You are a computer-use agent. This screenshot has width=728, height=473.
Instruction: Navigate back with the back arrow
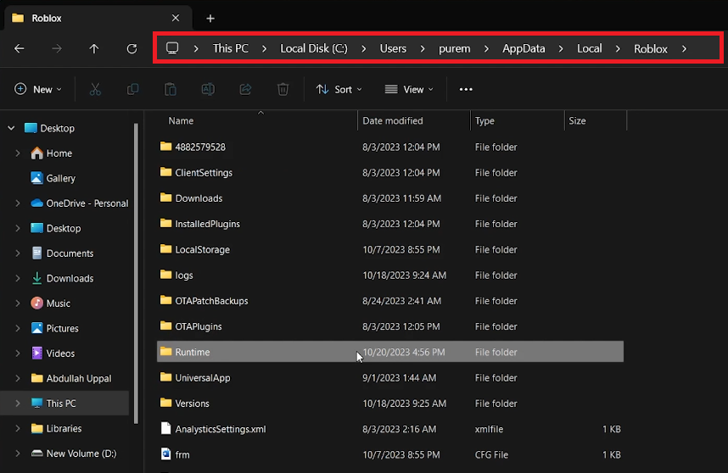pos(20,48)
